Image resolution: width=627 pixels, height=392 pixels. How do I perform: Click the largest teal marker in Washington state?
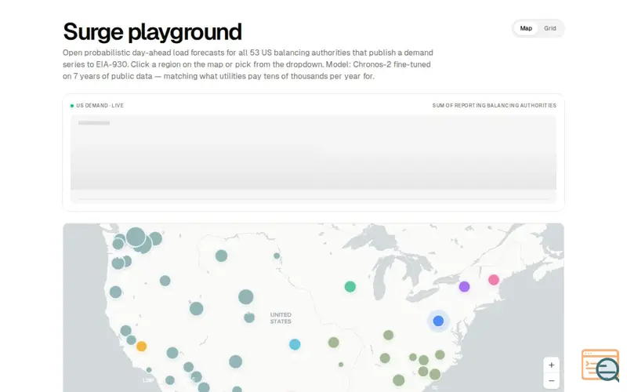pos(136,237)
